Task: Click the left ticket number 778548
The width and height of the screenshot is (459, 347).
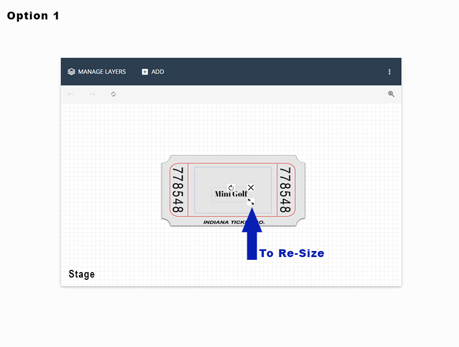Action: [x=178, y=190]
